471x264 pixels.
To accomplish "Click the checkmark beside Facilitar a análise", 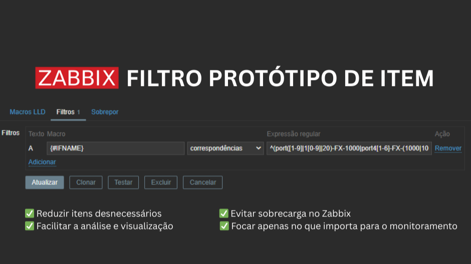I will pos(30,226).
